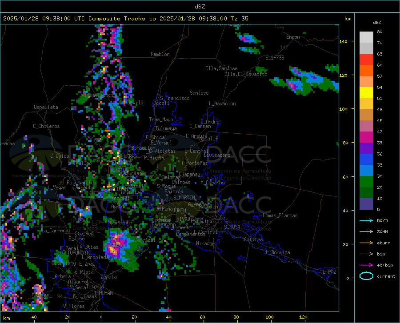Click the Lomas_Blancas place label
This screenshot has height=323, width=400.
tap(280, 215)
